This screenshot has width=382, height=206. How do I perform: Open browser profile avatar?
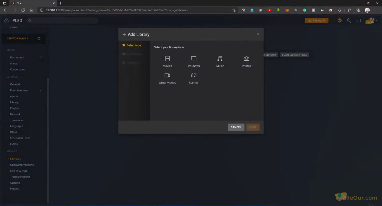[x=367, y=10]
